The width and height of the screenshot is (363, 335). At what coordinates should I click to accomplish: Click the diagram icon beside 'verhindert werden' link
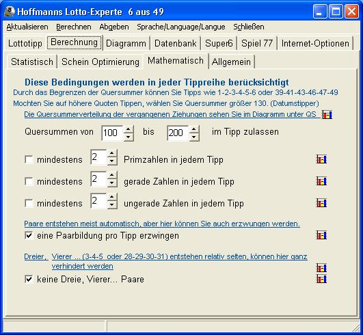(321, 268)
